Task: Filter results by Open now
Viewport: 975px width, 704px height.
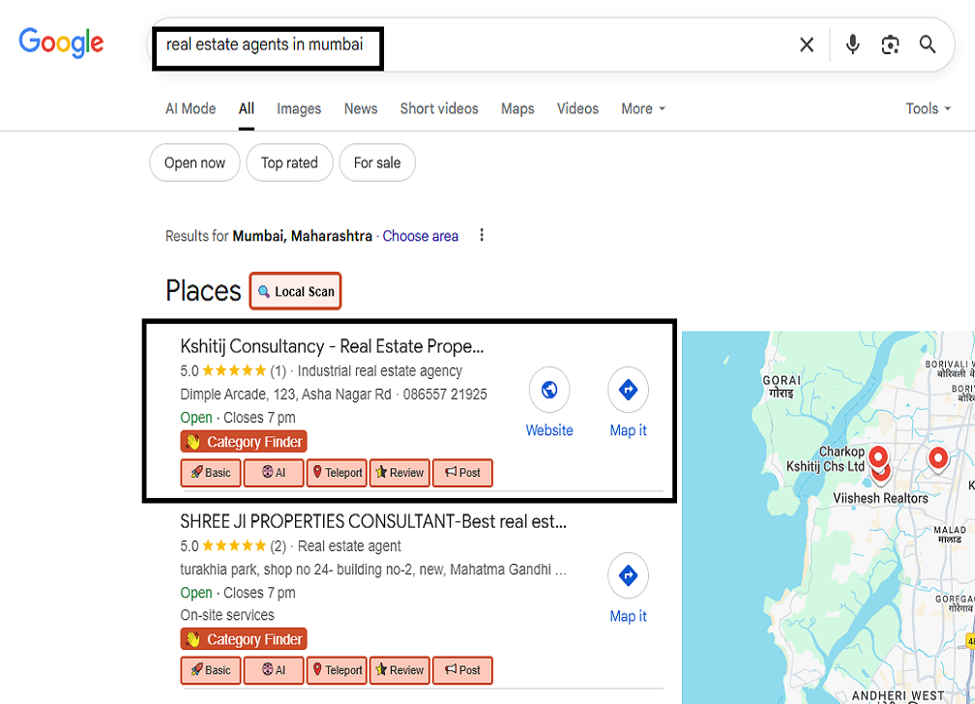Action: [194, 162]
